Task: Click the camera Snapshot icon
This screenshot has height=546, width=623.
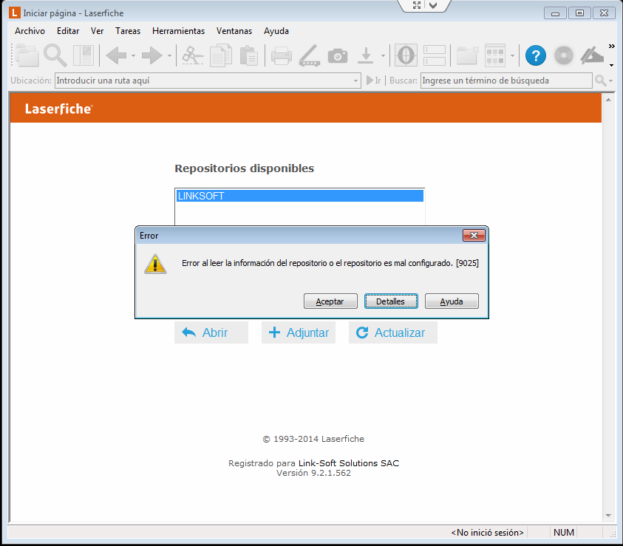Action: point(338,56)
